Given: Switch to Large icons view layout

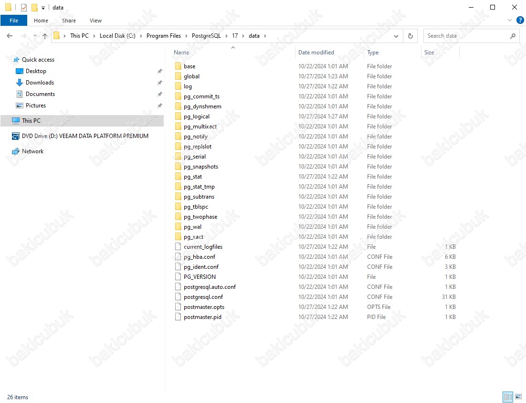Looking at the screenshot, I should click(518, 397).
